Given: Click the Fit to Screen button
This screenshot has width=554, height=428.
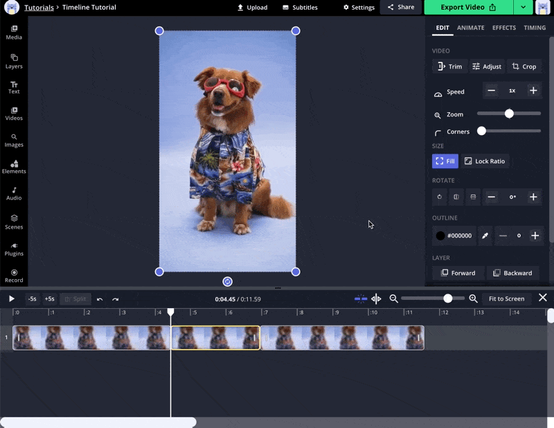Looking at the screenshot, I should pos(506,298).
